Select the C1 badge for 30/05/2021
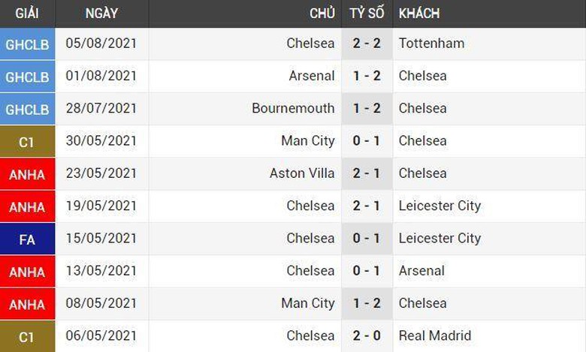The height and width of the screenshot is (352, 586). pyautogui.click(x=27, y=141)
